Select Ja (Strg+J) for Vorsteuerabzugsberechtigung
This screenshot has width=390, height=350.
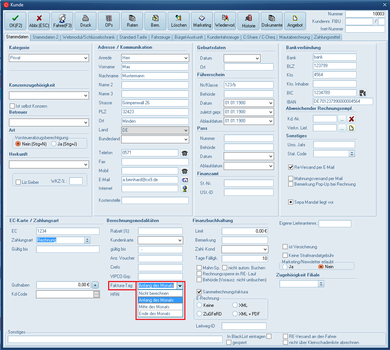point(54,144)
